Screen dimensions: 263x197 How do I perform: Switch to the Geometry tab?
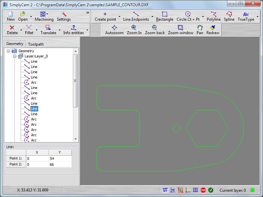[15, 44]
